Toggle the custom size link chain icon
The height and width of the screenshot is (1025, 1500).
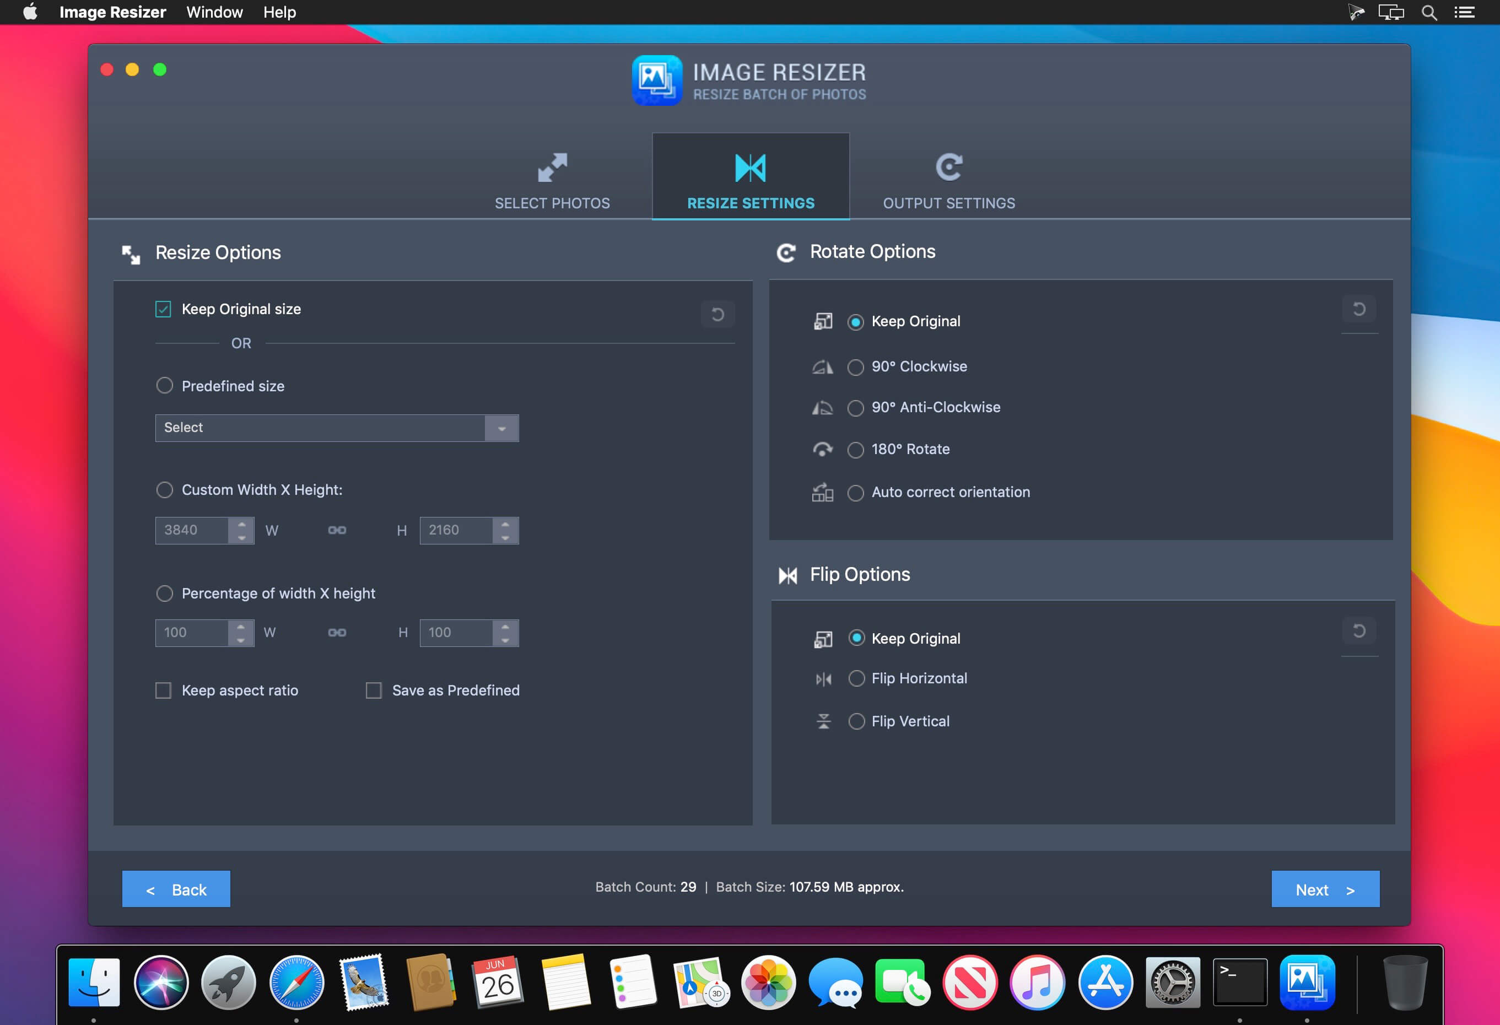[337, 531]
